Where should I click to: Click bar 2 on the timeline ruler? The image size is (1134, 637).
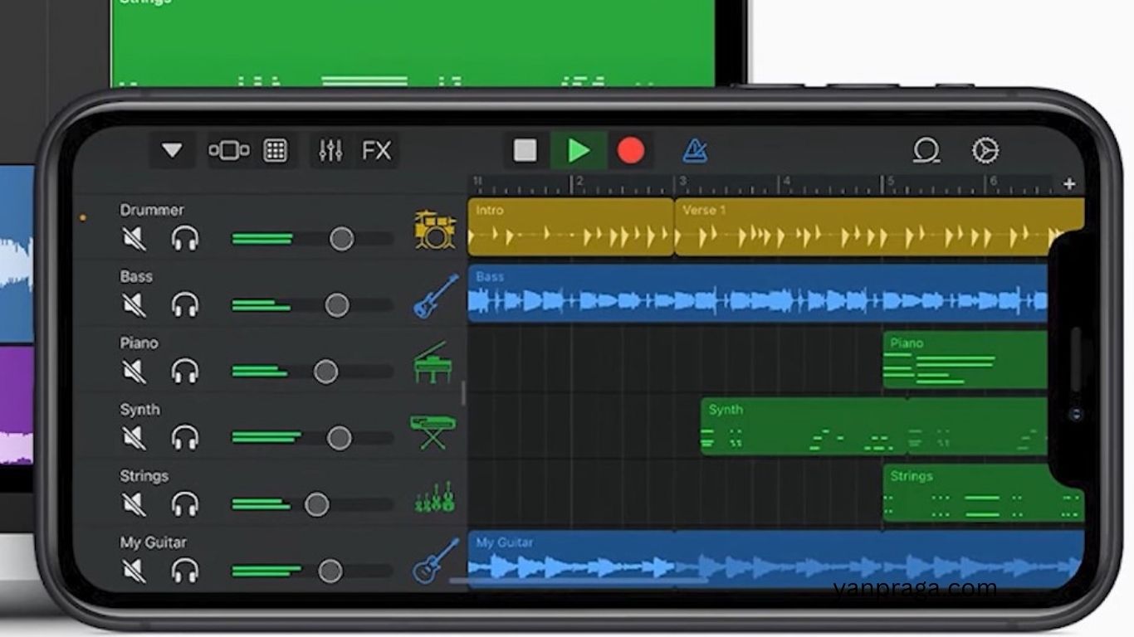tap(579, 181)
